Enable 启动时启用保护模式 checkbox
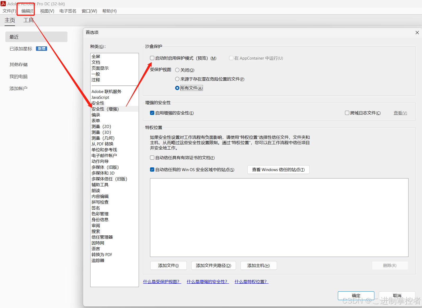This screenshot has height=308, width=422. click(x=152, y=58)
